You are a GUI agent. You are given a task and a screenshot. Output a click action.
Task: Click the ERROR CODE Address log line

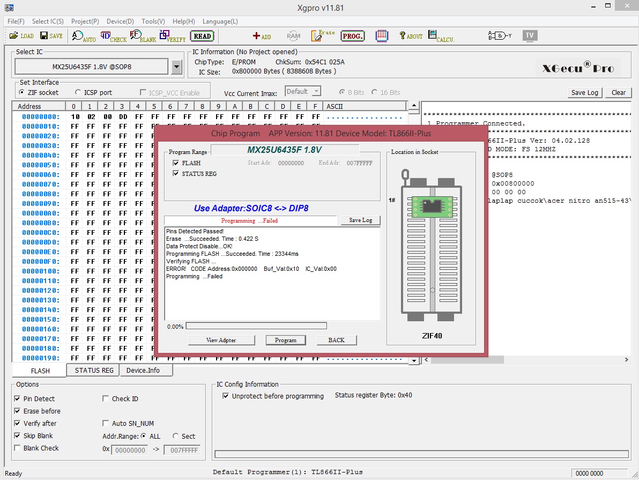(x=251, y=269)
